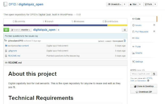
Task: Click the Issues count badge
Action: (x=154, y=25)
